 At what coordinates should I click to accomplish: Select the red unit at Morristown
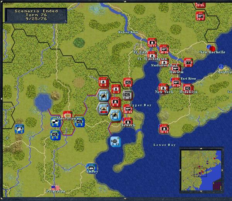68,115
